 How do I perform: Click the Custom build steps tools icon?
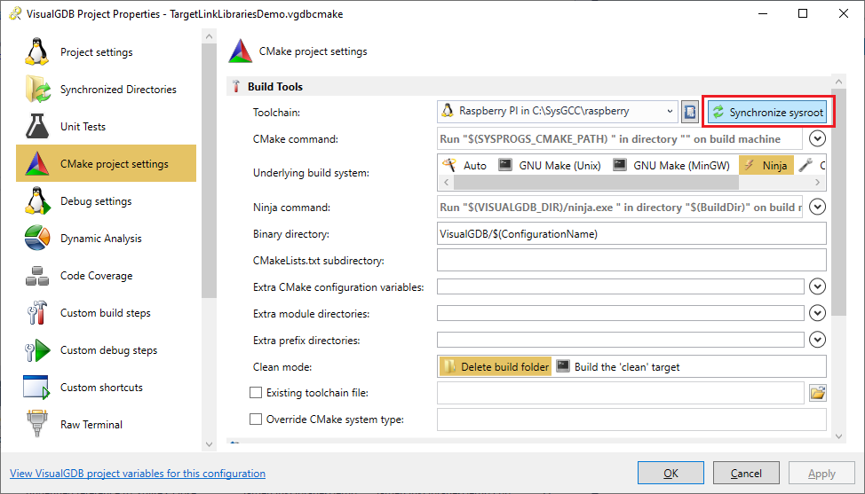click(37, 313)
